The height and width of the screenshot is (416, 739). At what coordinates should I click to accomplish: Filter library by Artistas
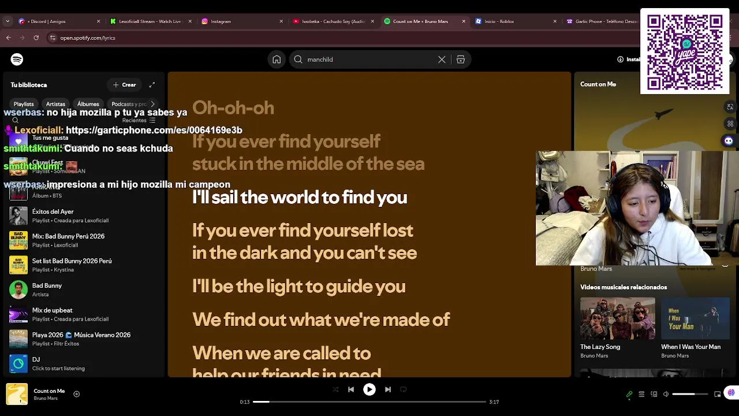click(55, 104)
